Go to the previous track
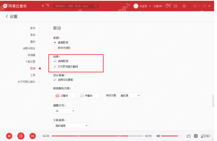The image size is (217, 141). (x=9, y=136)
